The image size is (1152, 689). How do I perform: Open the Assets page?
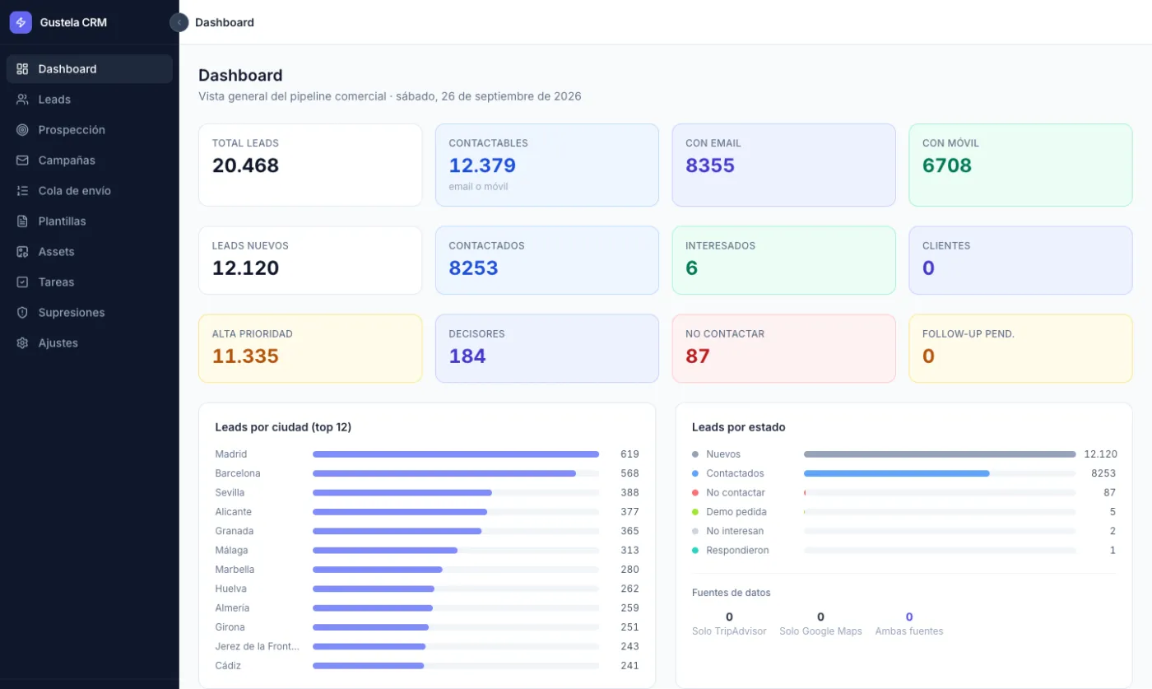click(x=90, y=252)
